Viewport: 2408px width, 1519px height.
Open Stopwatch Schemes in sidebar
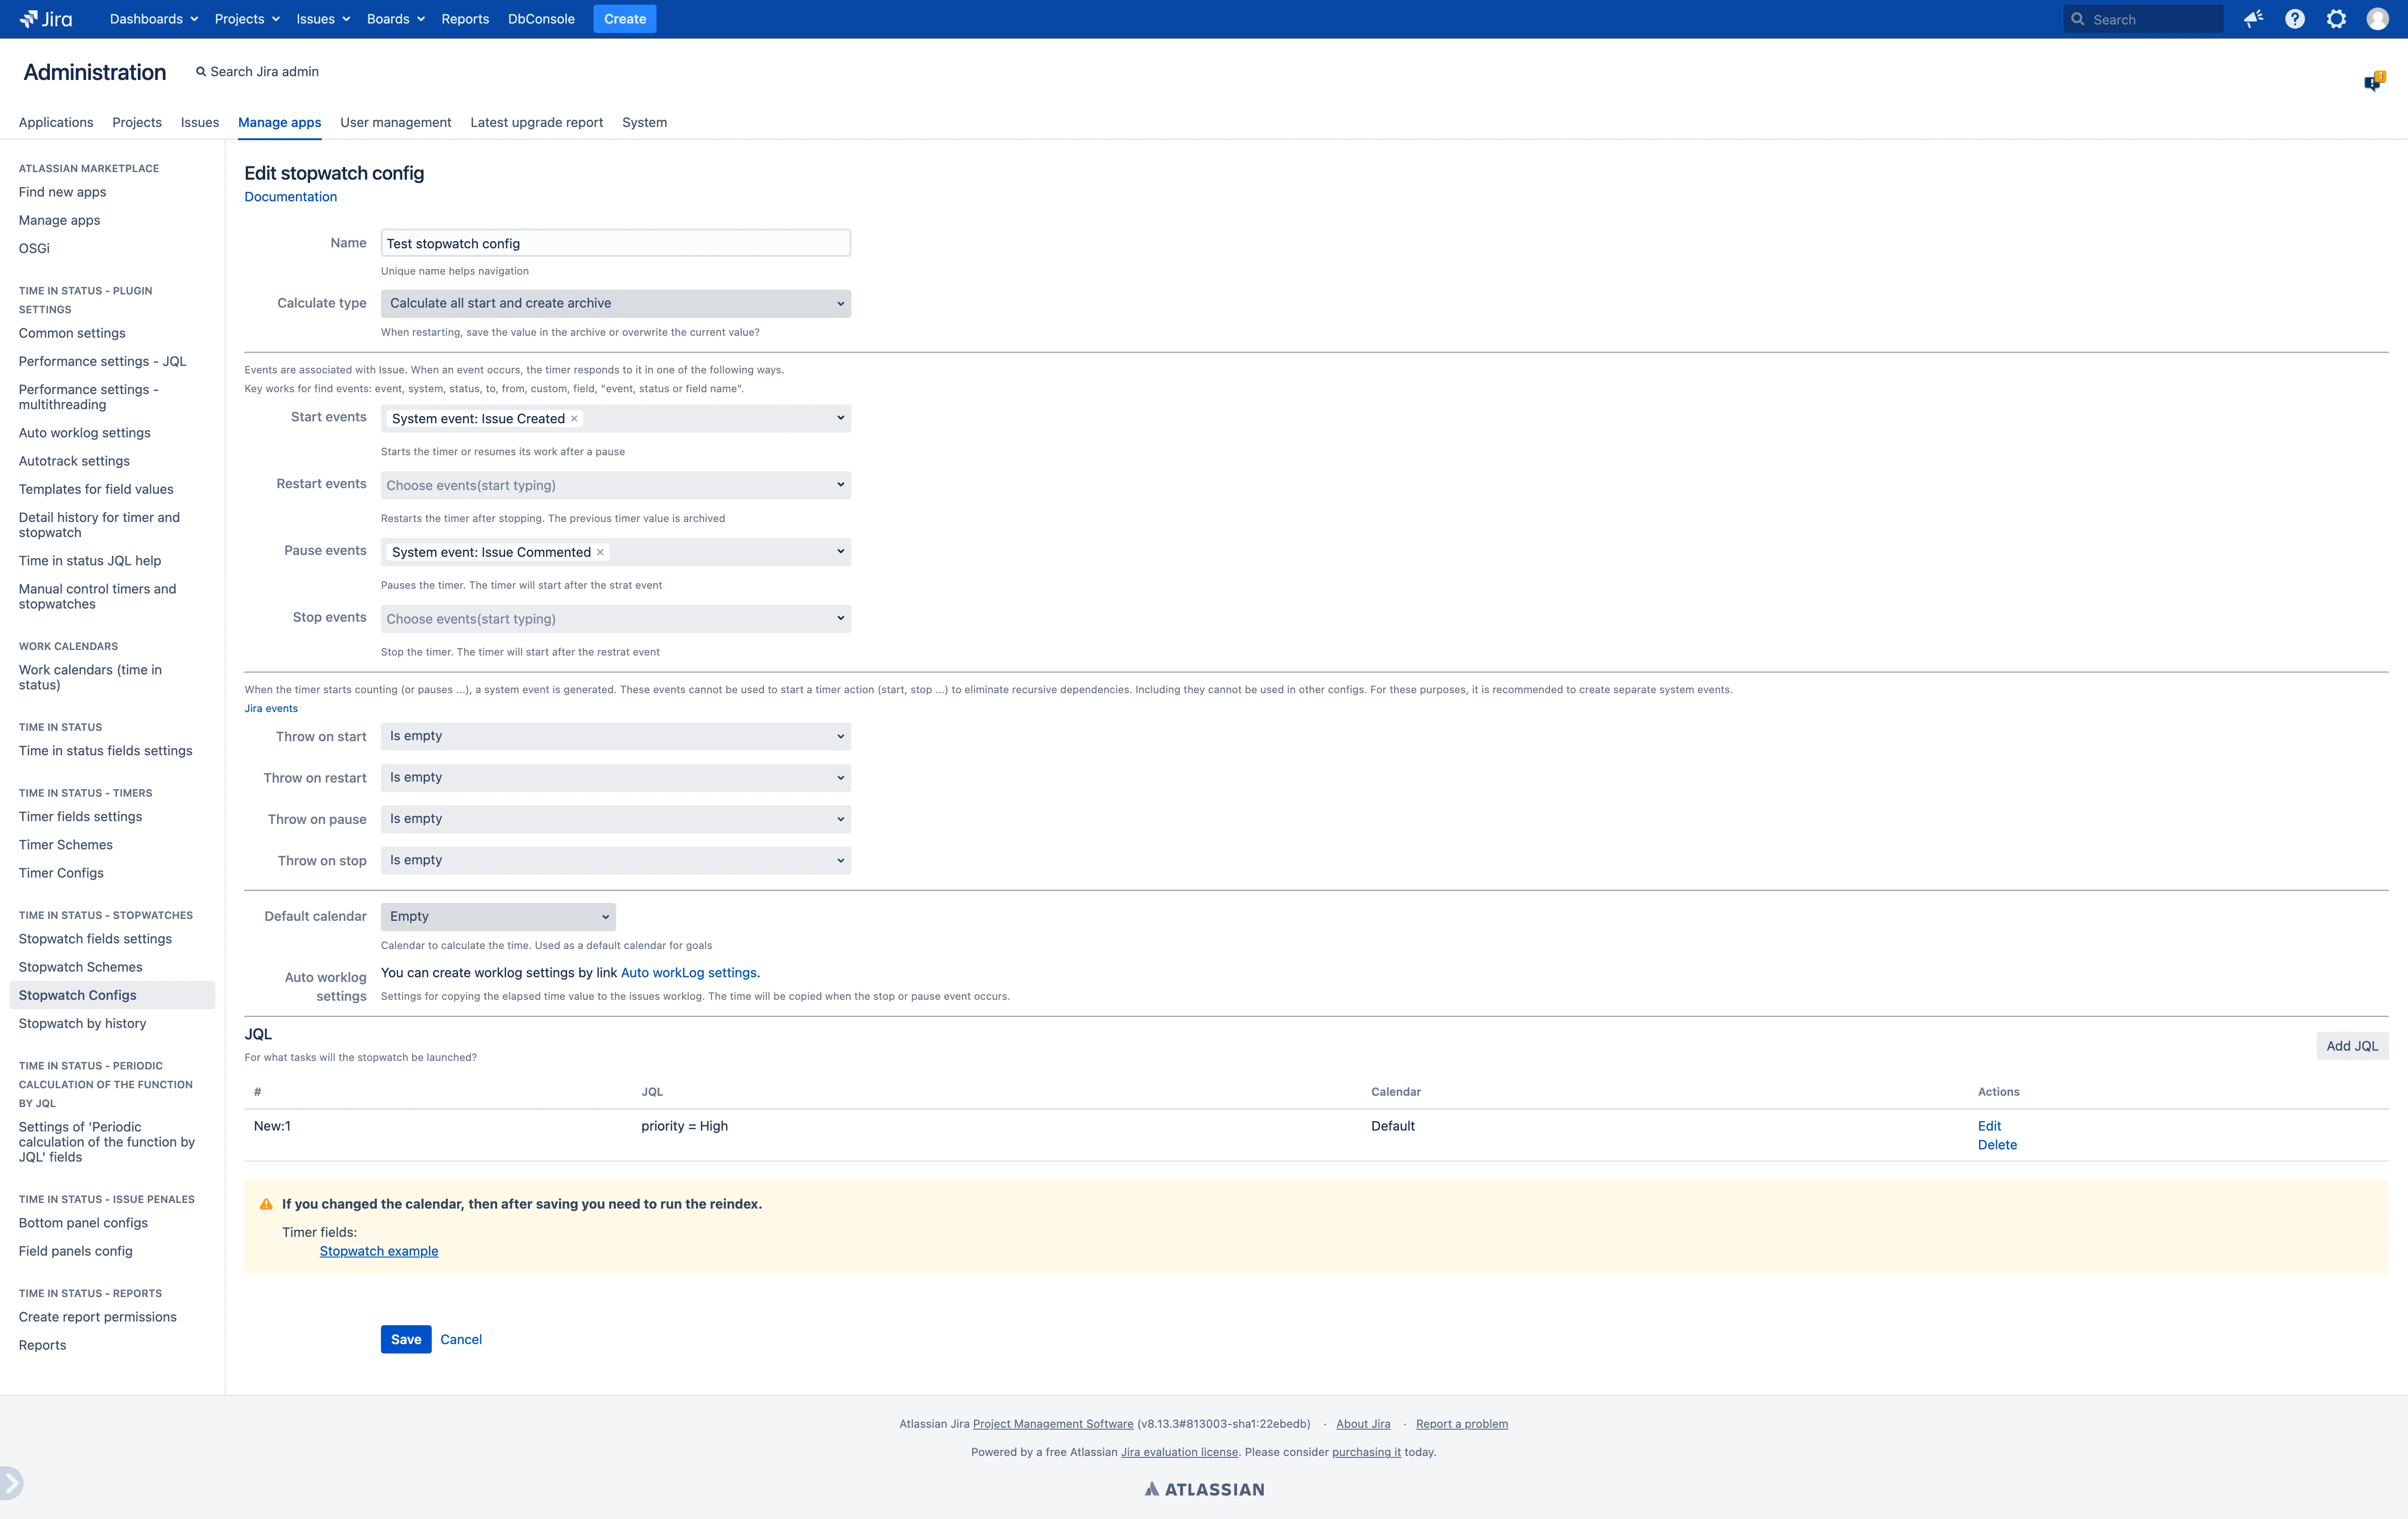(x=81, y=967)
